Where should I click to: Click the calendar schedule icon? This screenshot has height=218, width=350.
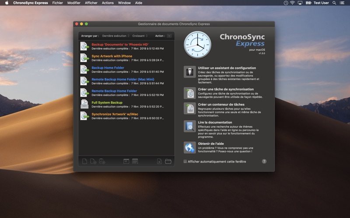(x=126, y=161)
